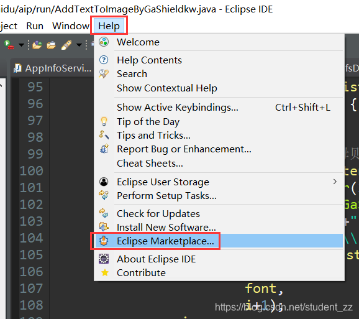Click the pencil highlighter toolbar icon
359x319 pixels.
[x=66, y=45]
